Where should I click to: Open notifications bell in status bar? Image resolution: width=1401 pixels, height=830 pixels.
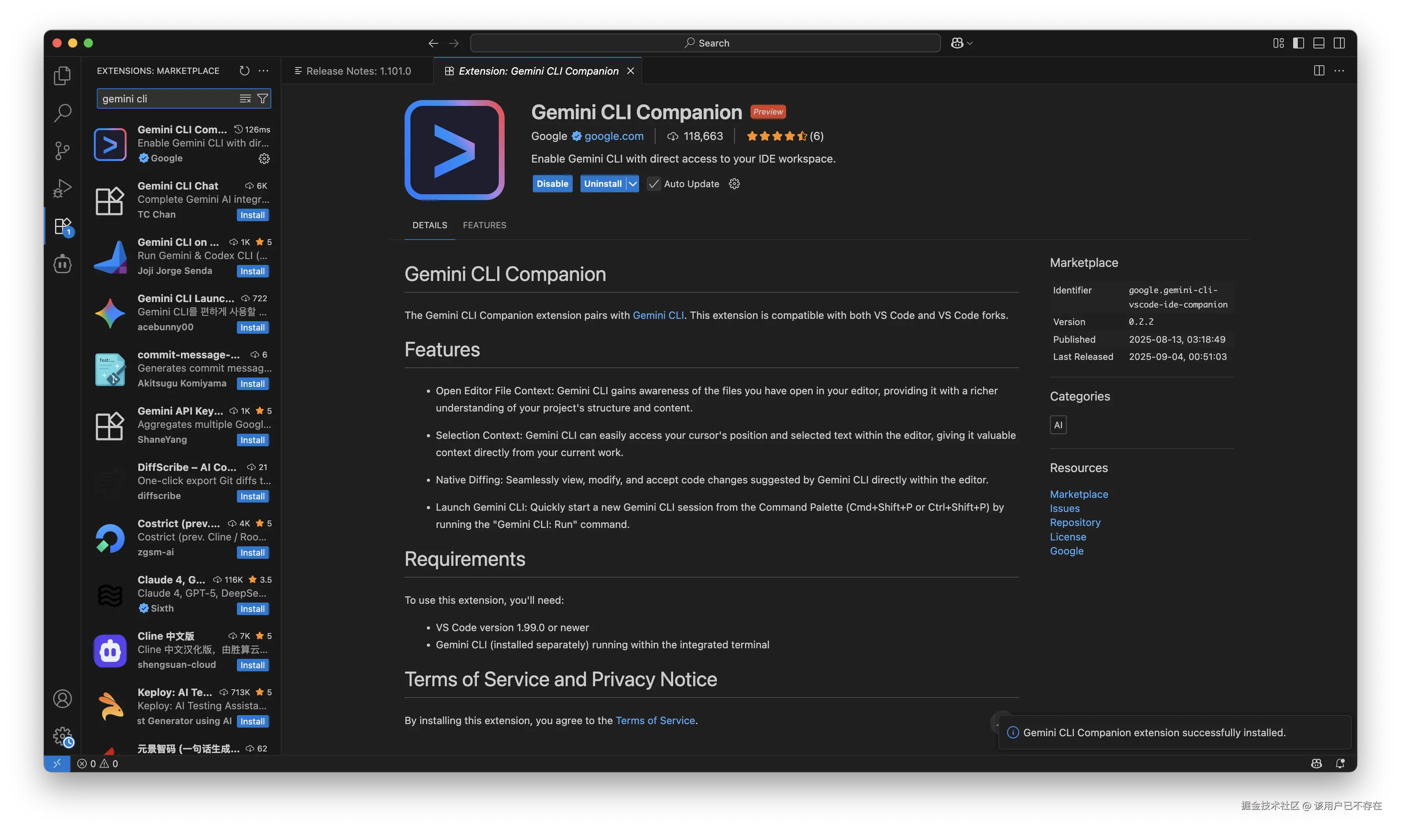1340,764
